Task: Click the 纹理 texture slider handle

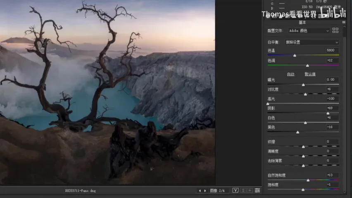Action: click(x=303, y=147)
